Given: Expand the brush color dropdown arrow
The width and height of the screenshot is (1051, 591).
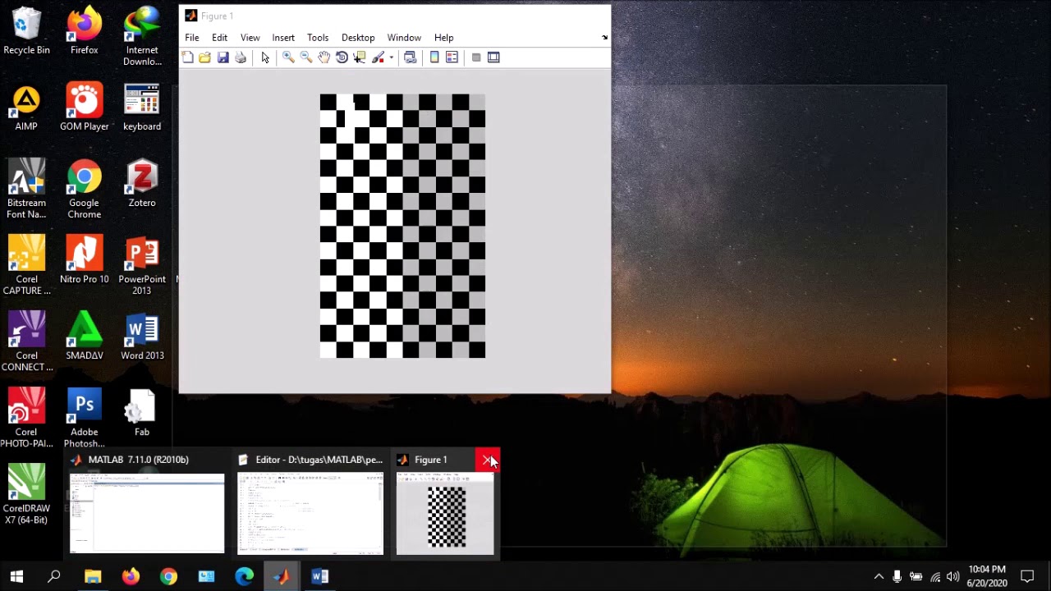Looking at the screenshot, I should 391,57.
